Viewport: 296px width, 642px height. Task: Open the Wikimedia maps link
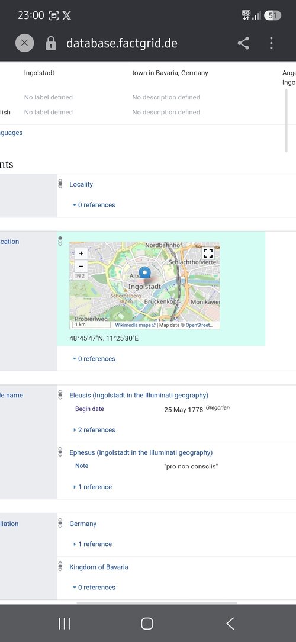point(135,325)
